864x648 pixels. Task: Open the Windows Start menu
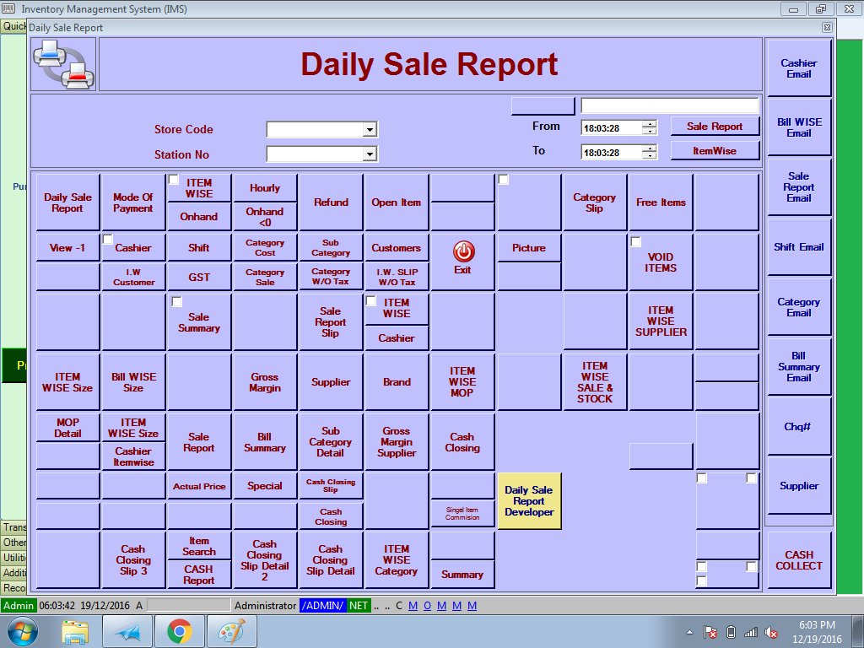pyautogui.click(x=22, y=631)
